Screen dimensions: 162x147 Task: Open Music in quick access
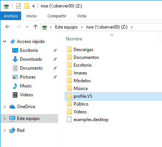[x=26, y=86]
